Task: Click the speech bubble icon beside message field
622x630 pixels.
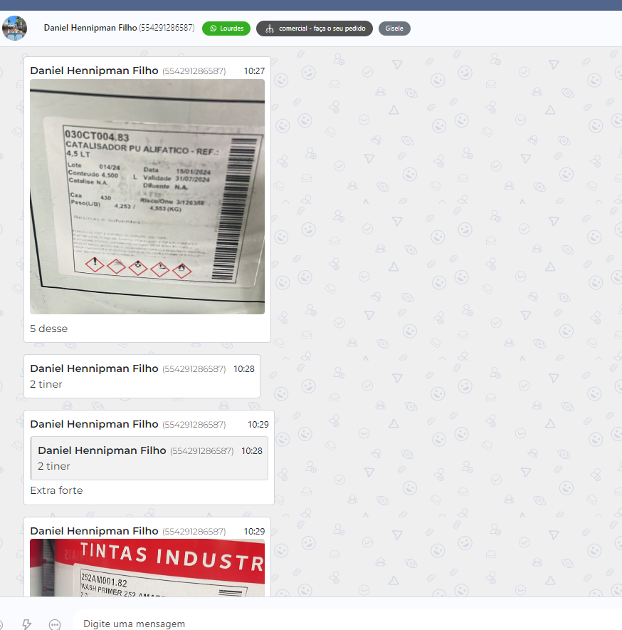Action: [55, 624]
